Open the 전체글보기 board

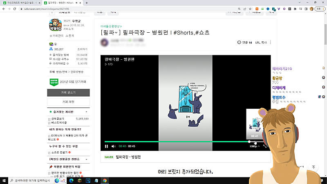[x=58, y=119]
